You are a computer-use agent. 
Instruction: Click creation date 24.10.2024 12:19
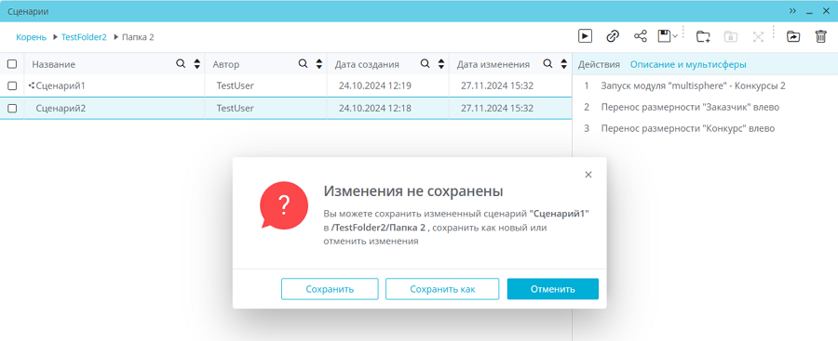(x=374, y=85)
